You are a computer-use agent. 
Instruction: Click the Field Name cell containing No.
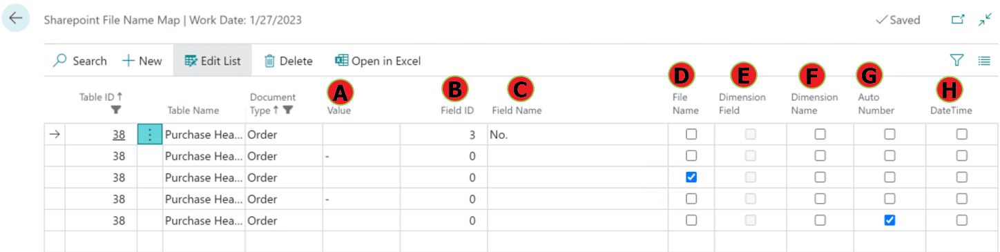click(577, 135)
